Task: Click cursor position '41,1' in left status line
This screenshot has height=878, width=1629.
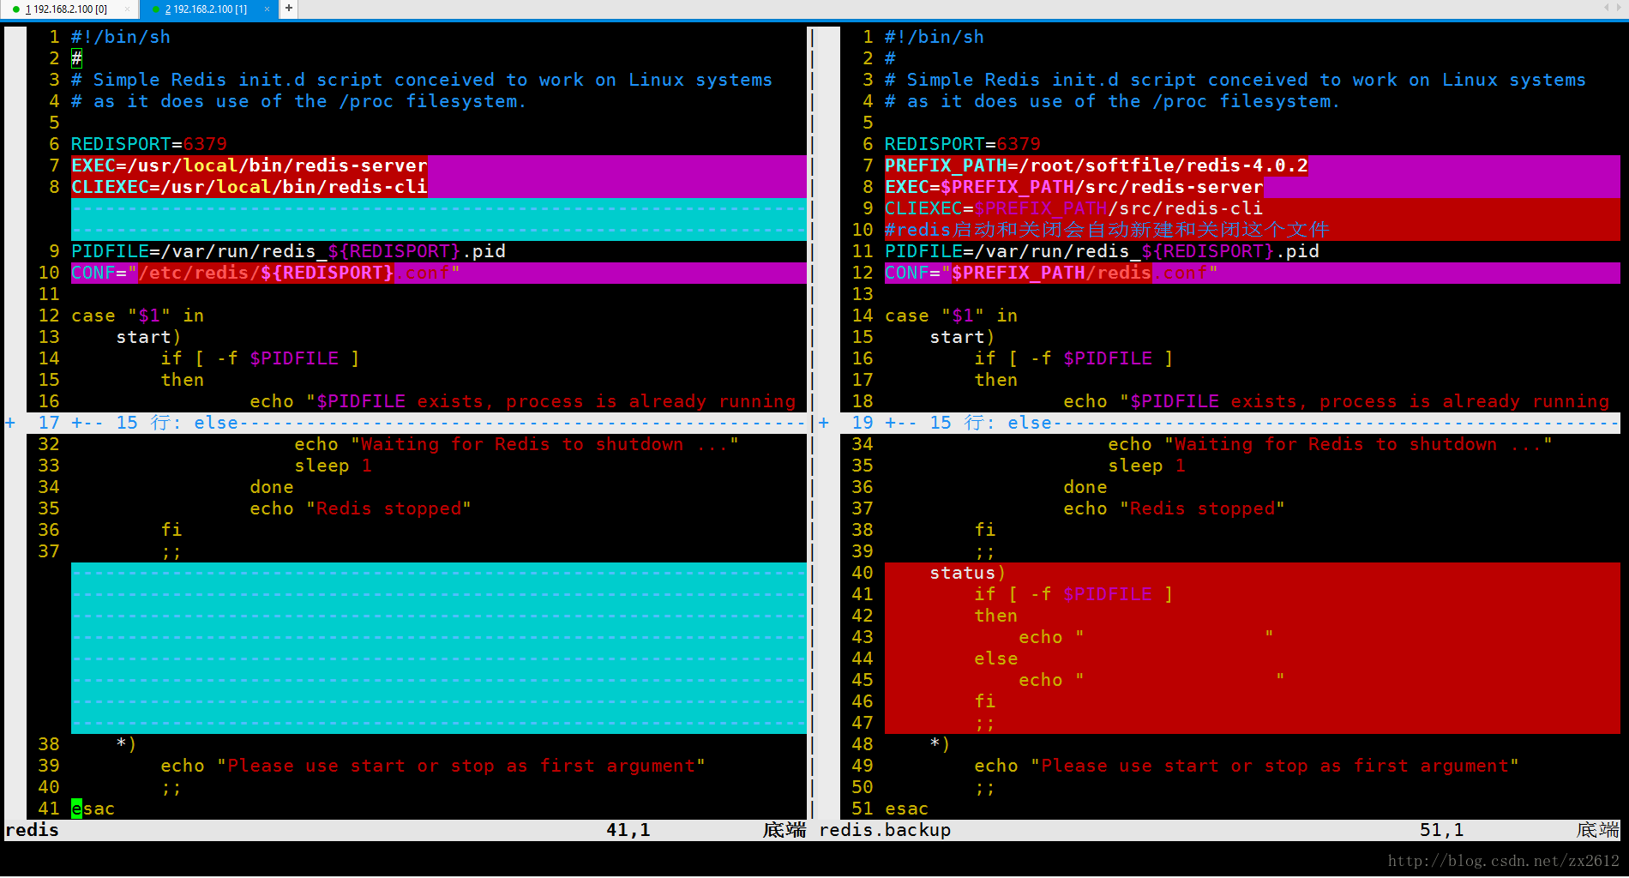Action: [628, 830]
